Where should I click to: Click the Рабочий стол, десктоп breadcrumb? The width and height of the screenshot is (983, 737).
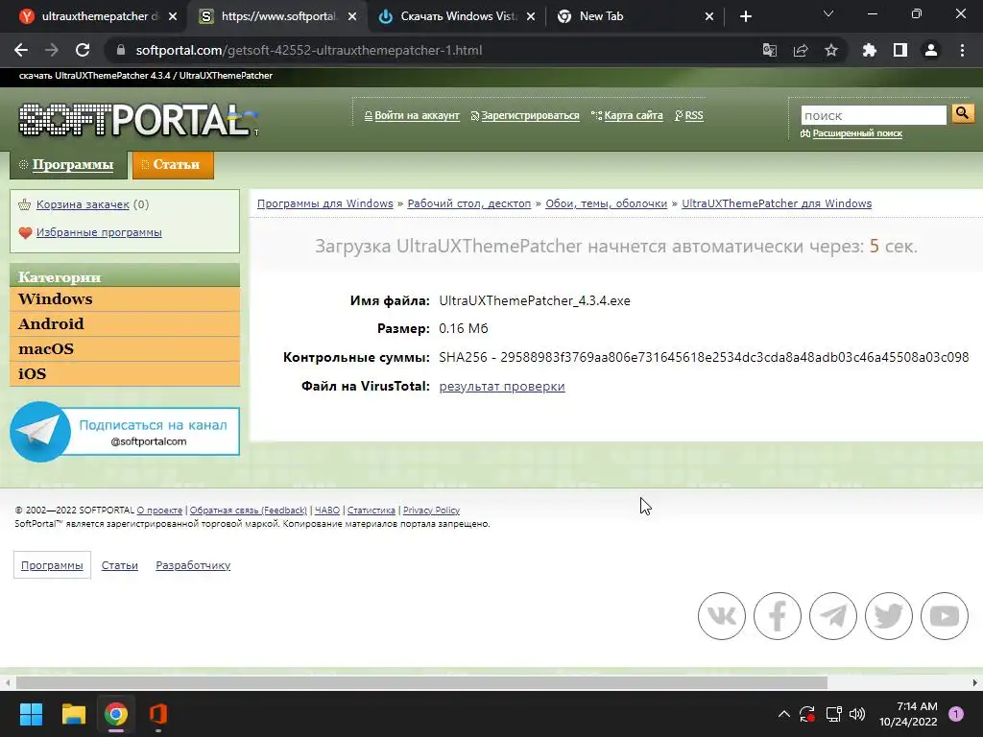coord(468,203)
